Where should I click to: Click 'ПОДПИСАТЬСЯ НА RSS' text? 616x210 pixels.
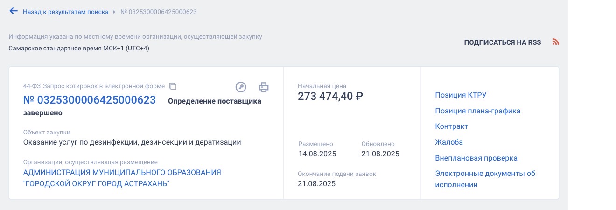click(x=502, y=42)
